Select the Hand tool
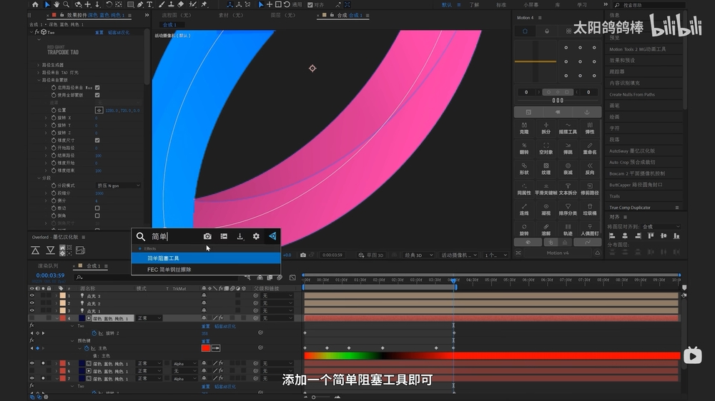This screenshot has width=715, height=401. click(56, 4)
